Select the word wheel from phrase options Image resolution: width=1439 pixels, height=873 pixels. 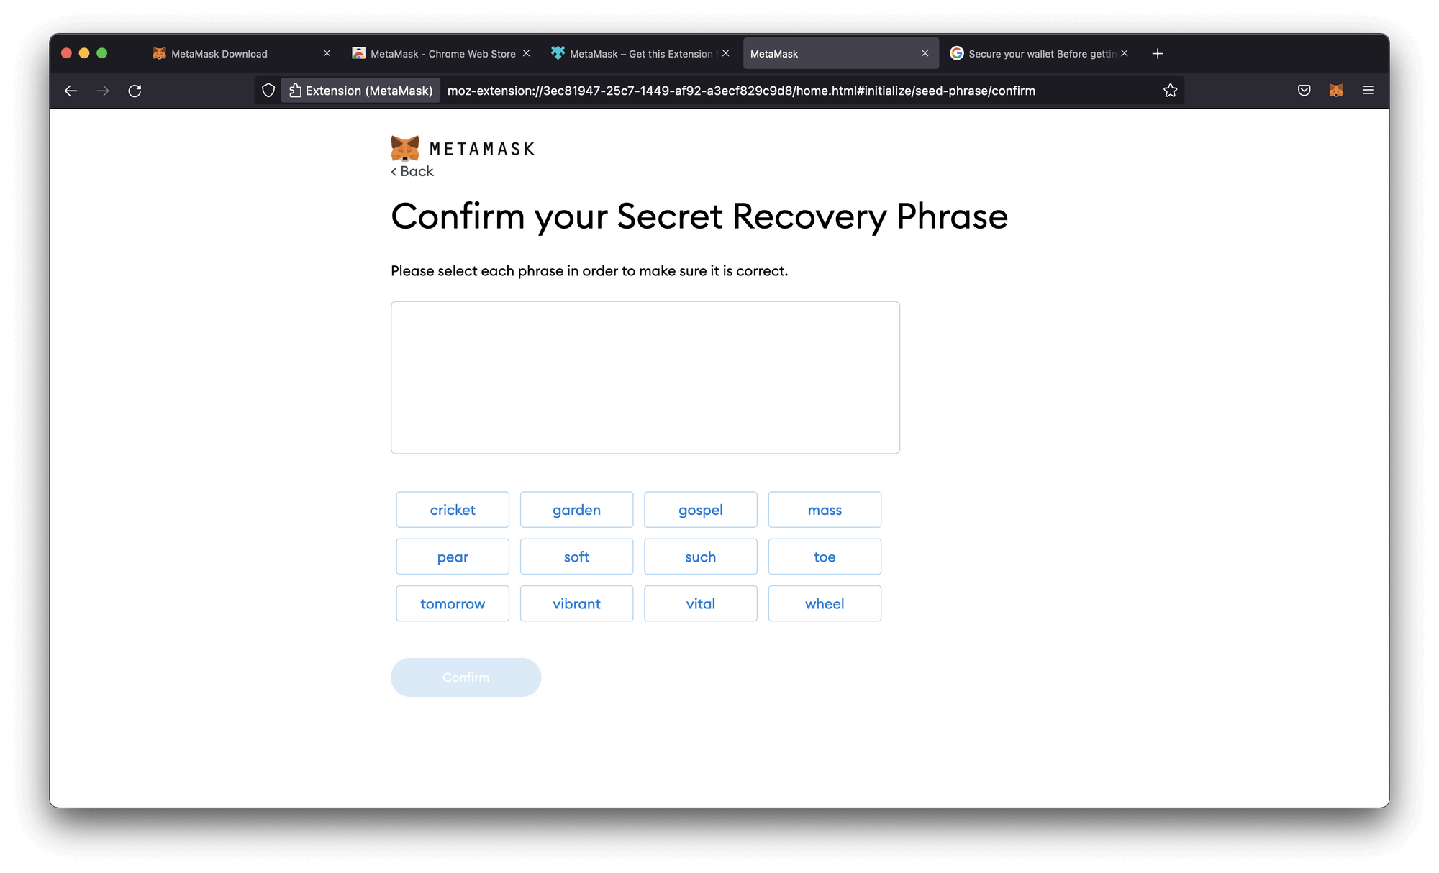tap(825, 603)
